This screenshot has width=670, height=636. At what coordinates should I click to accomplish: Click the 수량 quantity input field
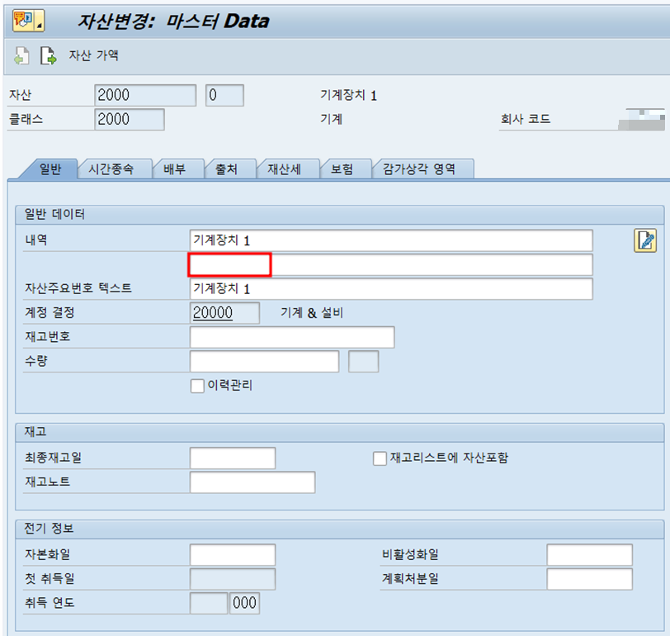tap(264, 362)
